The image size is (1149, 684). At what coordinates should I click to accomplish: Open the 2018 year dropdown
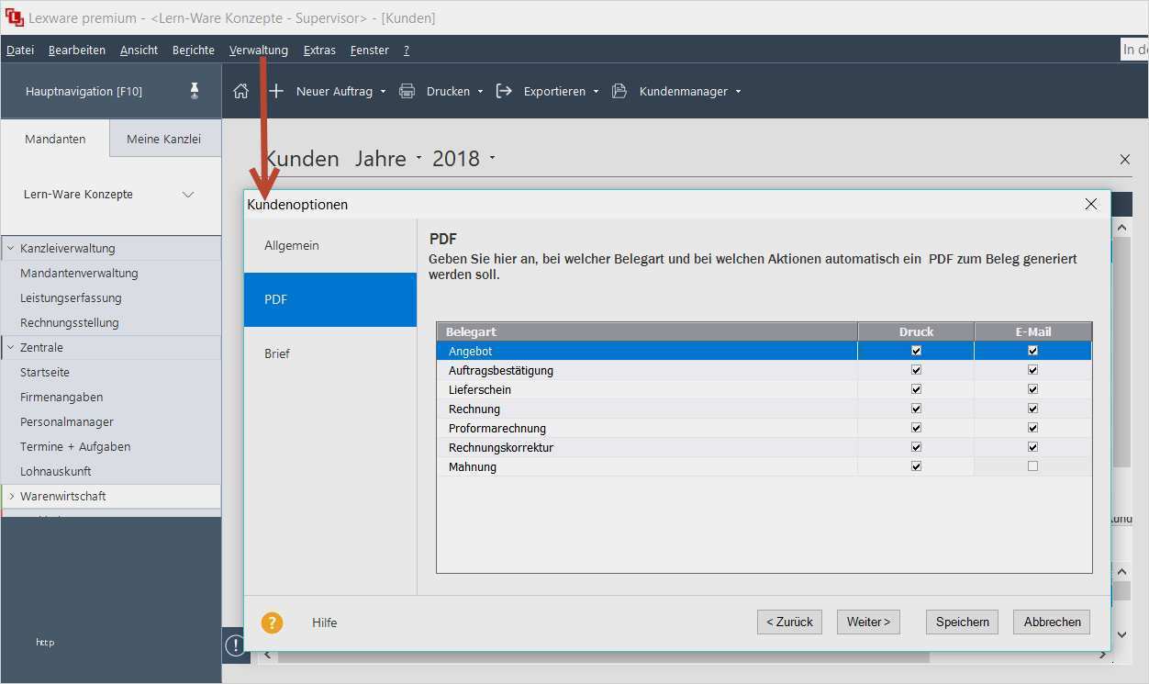click(492, 158)
